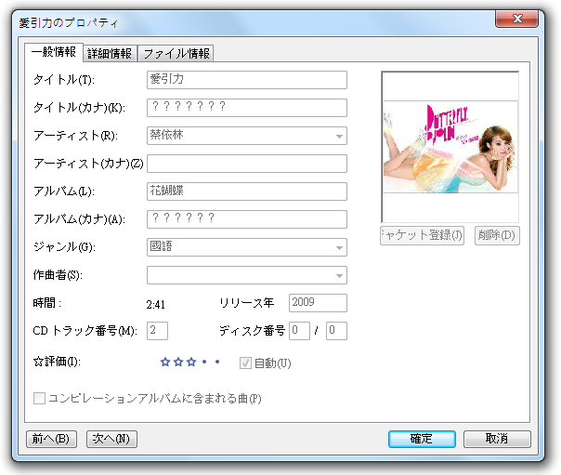The image size is (561, 475).
Task: Set rating to fifth star dot
Action: coord(217,362)
